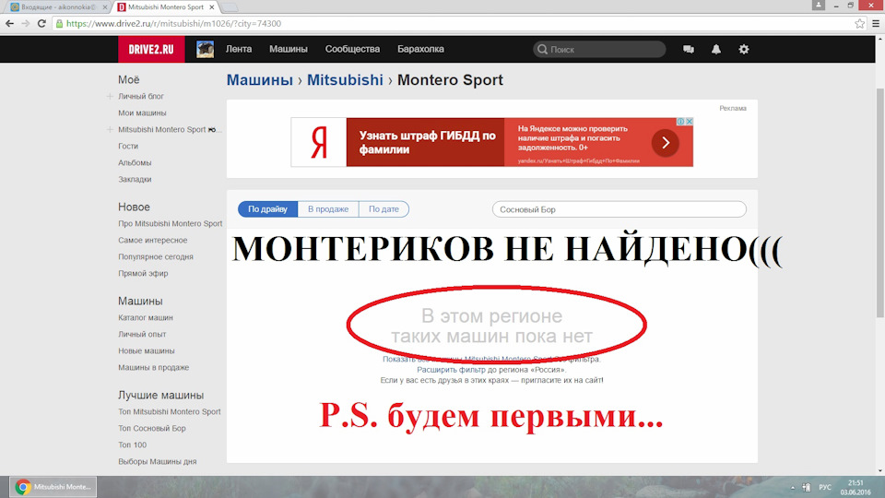Open Новые машины sidebar link
Screen dimensions: 885x498
pyautogui.click(x=147, y=351)
